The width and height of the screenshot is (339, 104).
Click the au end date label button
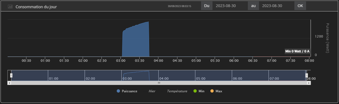coord(253,6)
